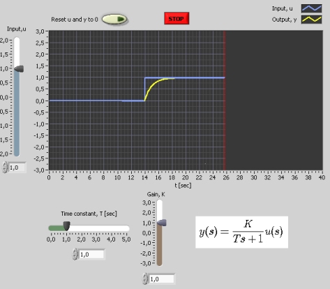Screen dimensions: 330x289
Task: Click the 40 label on time axis
Action: click(x=322, y=177)
